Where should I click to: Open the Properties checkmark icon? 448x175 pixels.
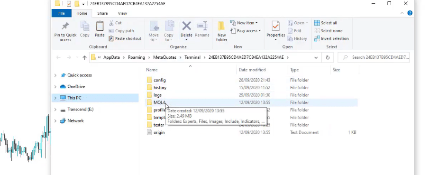pyautogui.click(x=276, y=26)
